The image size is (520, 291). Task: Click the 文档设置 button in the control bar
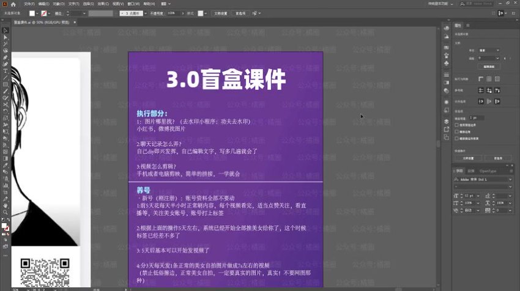221,13
